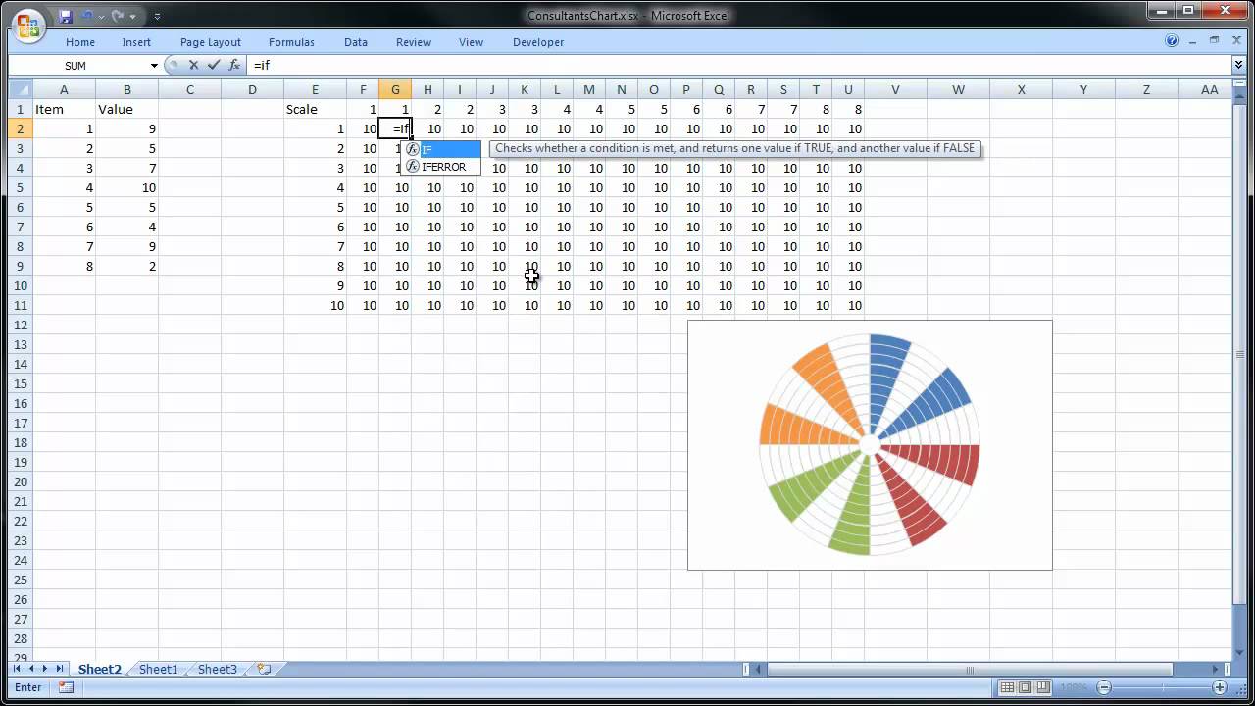Click the vertical scrollbar thumb
The height and width of the screenshot is (706, 1255).
(1239, 354)
